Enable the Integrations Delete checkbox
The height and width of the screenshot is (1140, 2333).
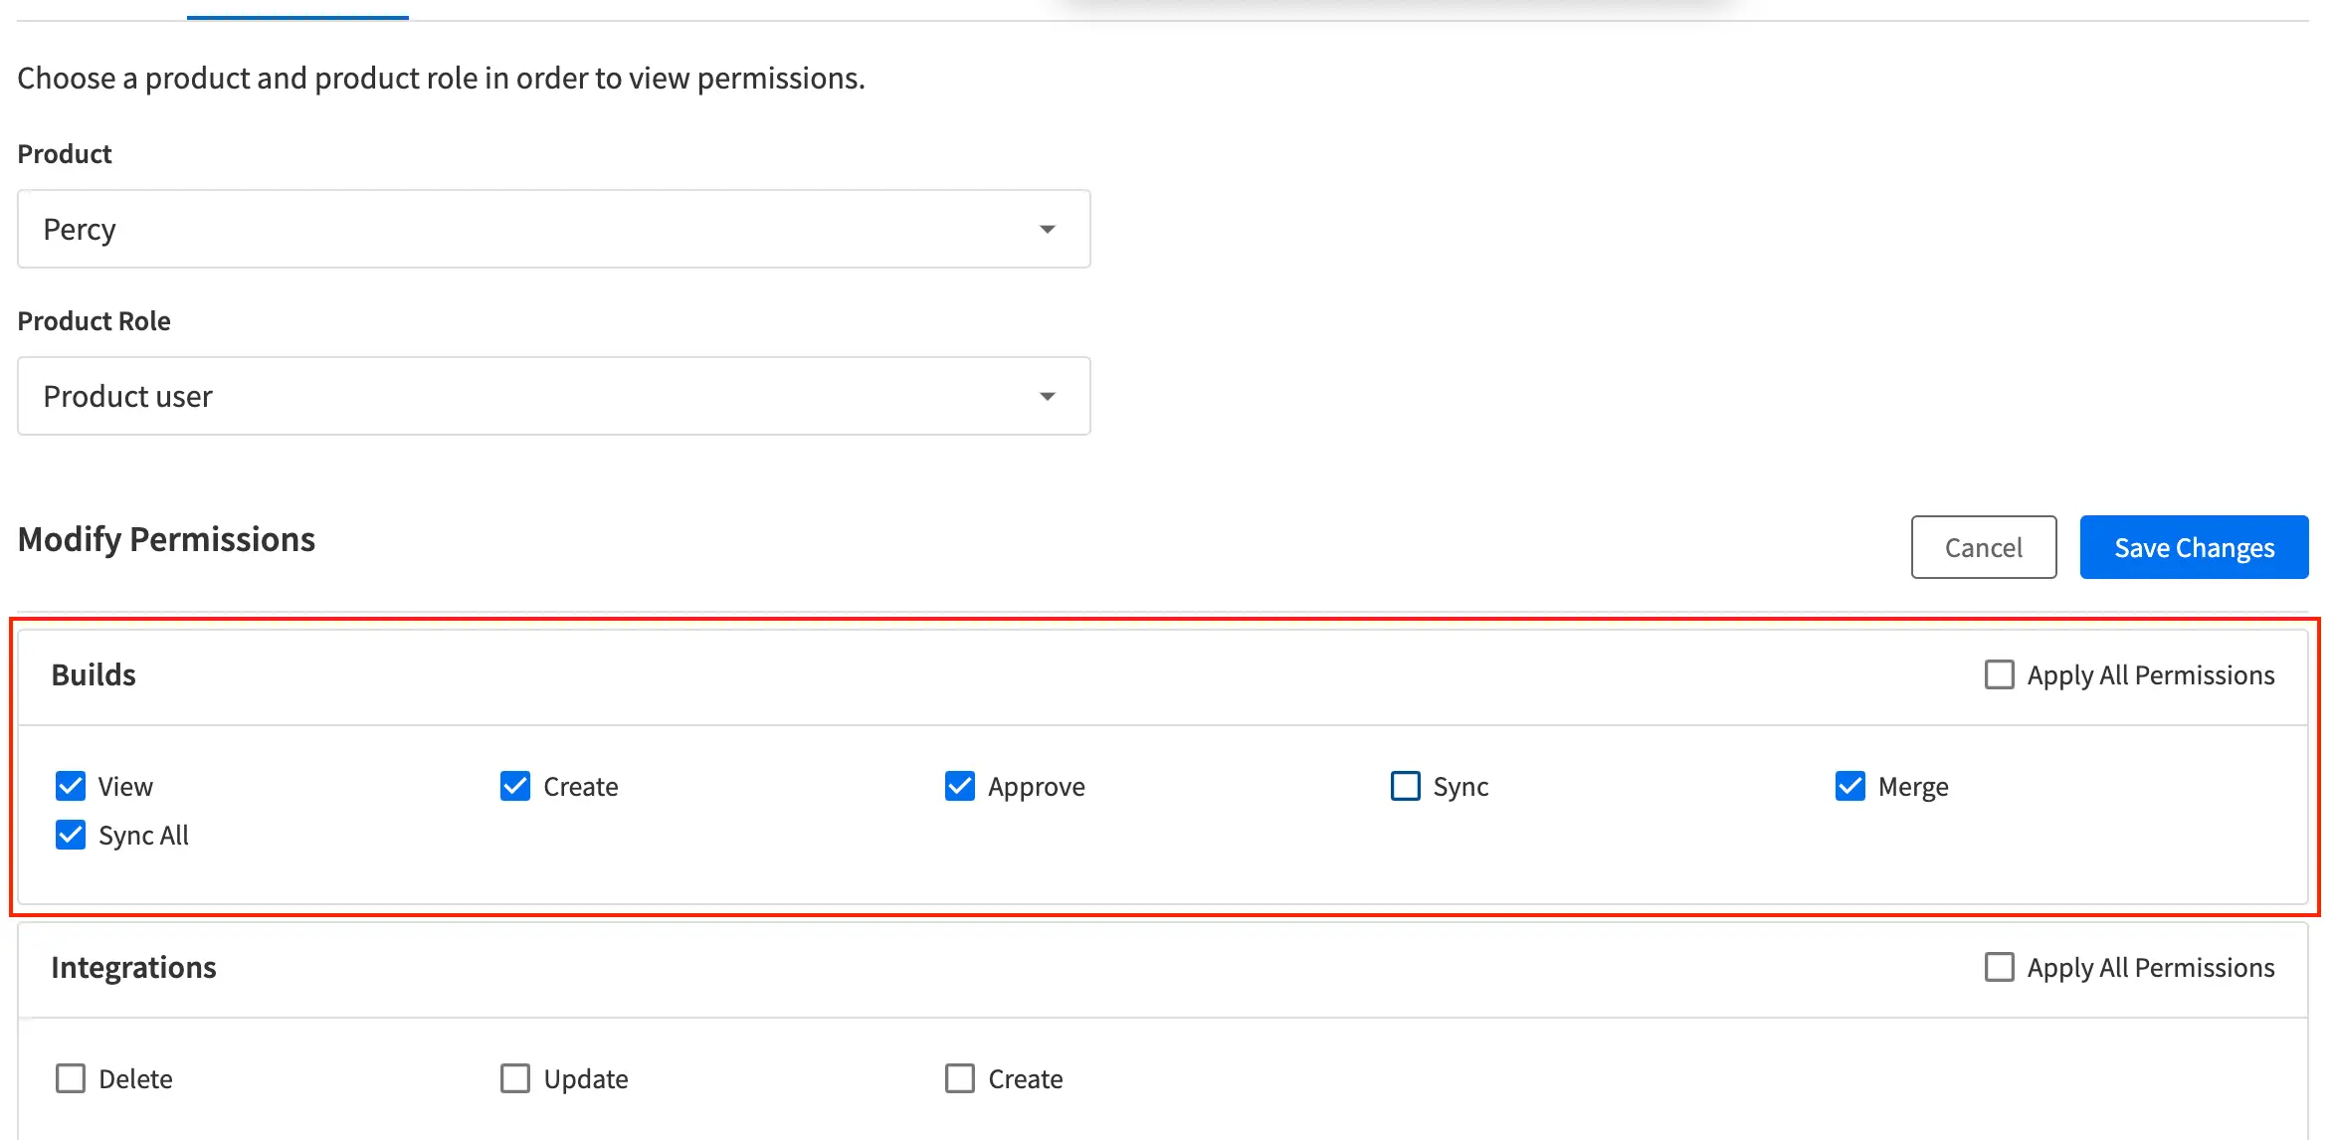coord(71,1078)
